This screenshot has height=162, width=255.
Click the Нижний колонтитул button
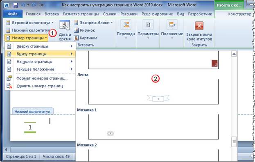[28, 30]
